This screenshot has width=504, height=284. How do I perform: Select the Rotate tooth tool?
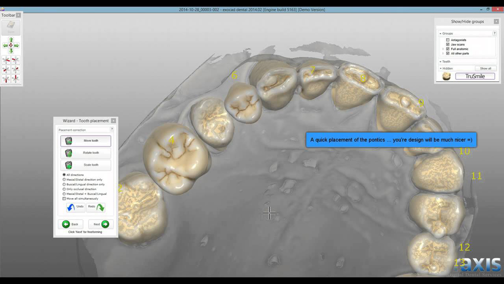(x=86, y=153)
